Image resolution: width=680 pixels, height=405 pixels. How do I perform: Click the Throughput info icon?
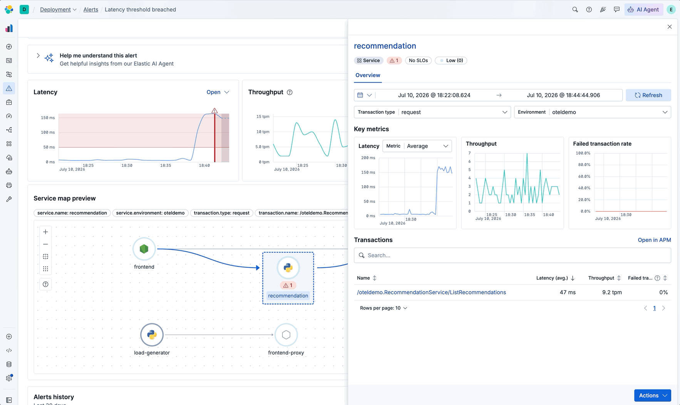(290, 92)
